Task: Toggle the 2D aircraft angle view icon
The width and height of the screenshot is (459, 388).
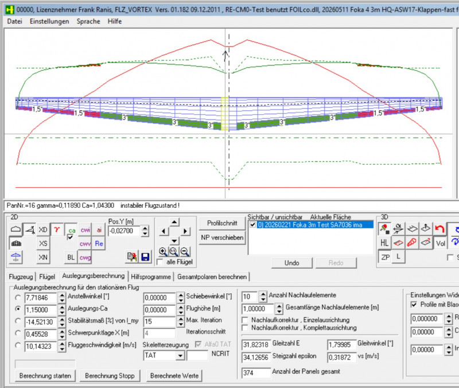Action: pyautogui.click(x=30, y=230)
